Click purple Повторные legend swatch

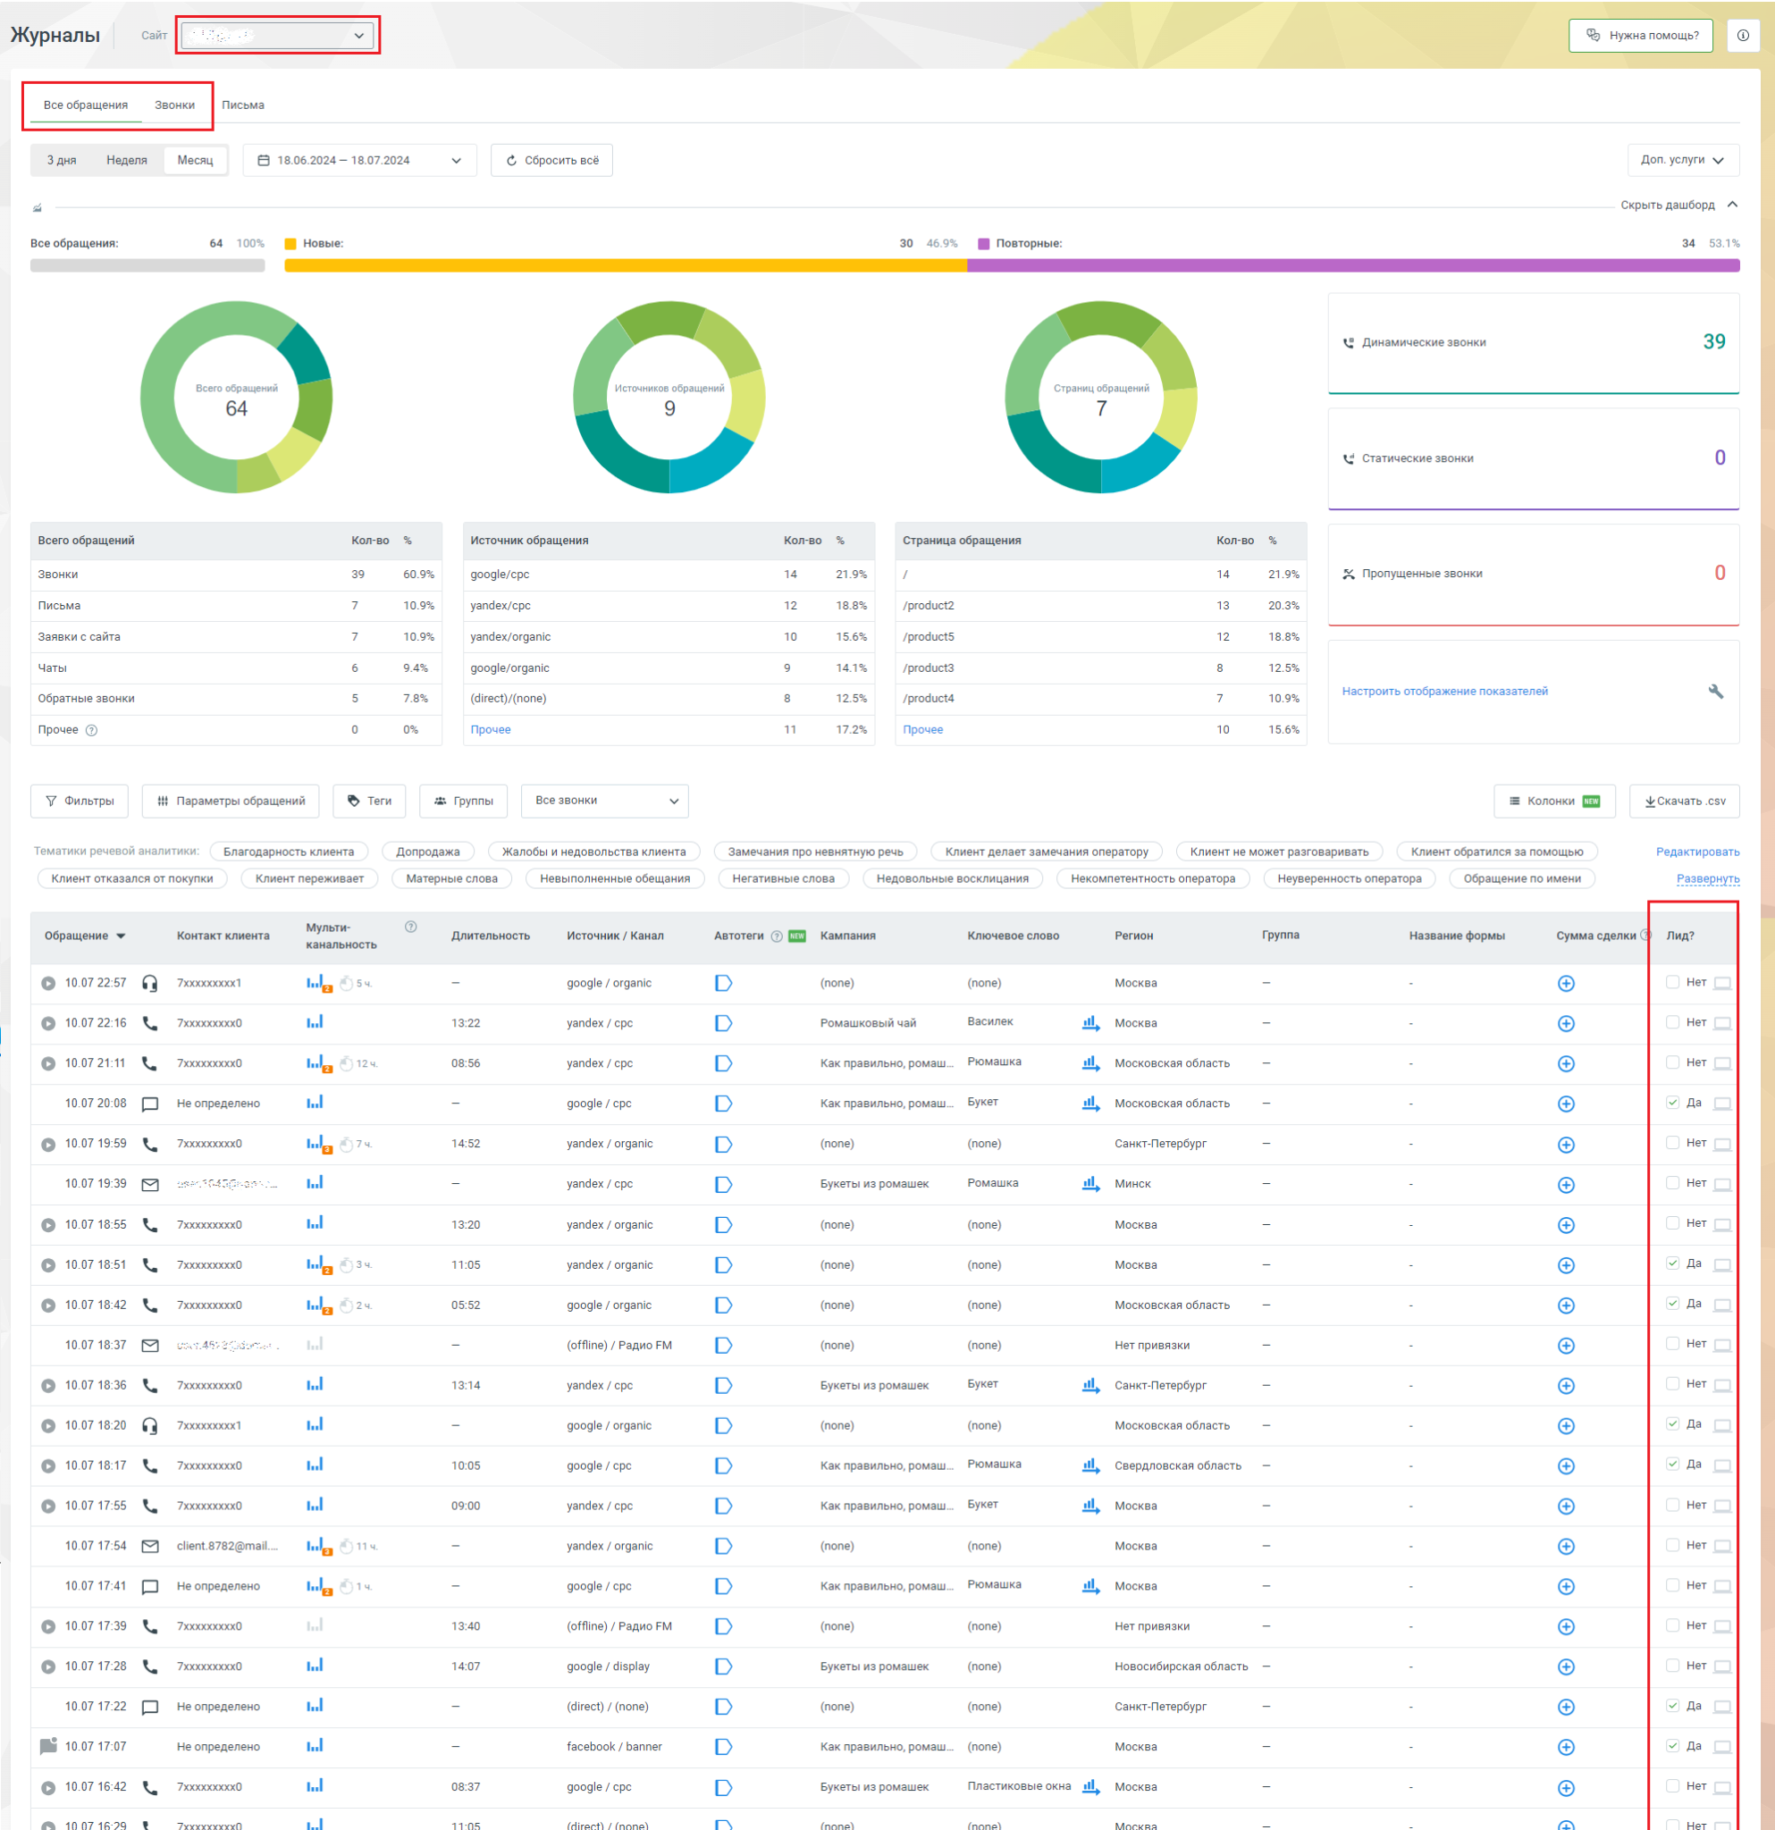(x=983, y=244)
